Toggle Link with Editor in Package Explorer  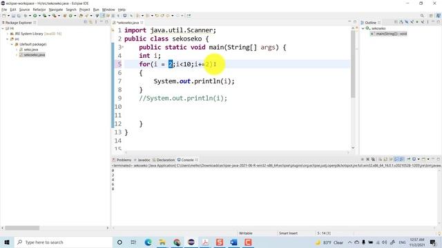[90, 22]
